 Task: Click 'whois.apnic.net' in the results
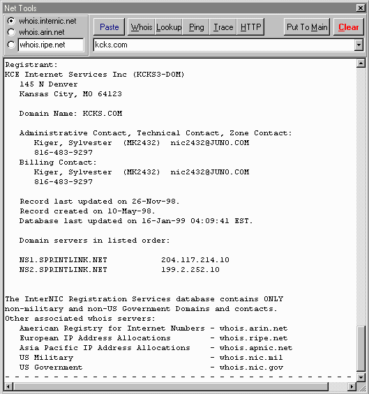[256, 348]
